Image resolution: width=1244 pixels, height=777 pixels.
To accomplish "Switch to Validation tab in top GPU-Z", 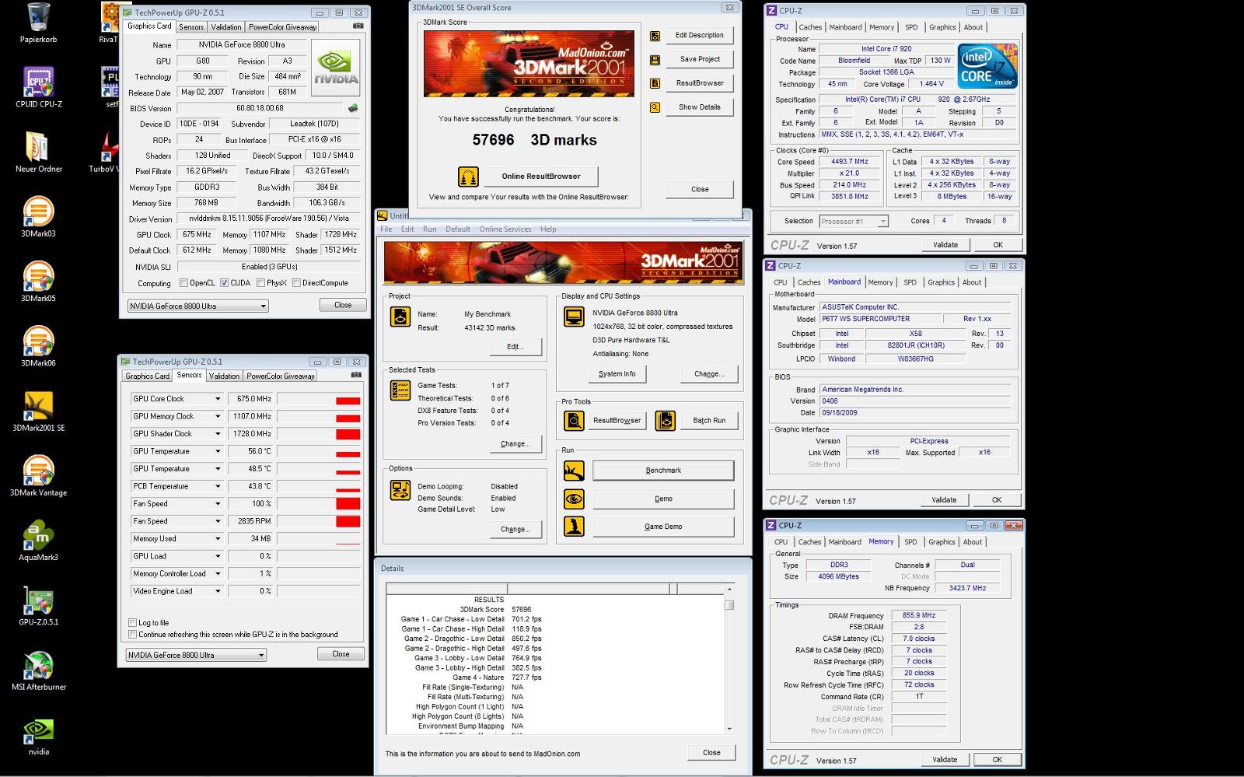I will [225, 26].
